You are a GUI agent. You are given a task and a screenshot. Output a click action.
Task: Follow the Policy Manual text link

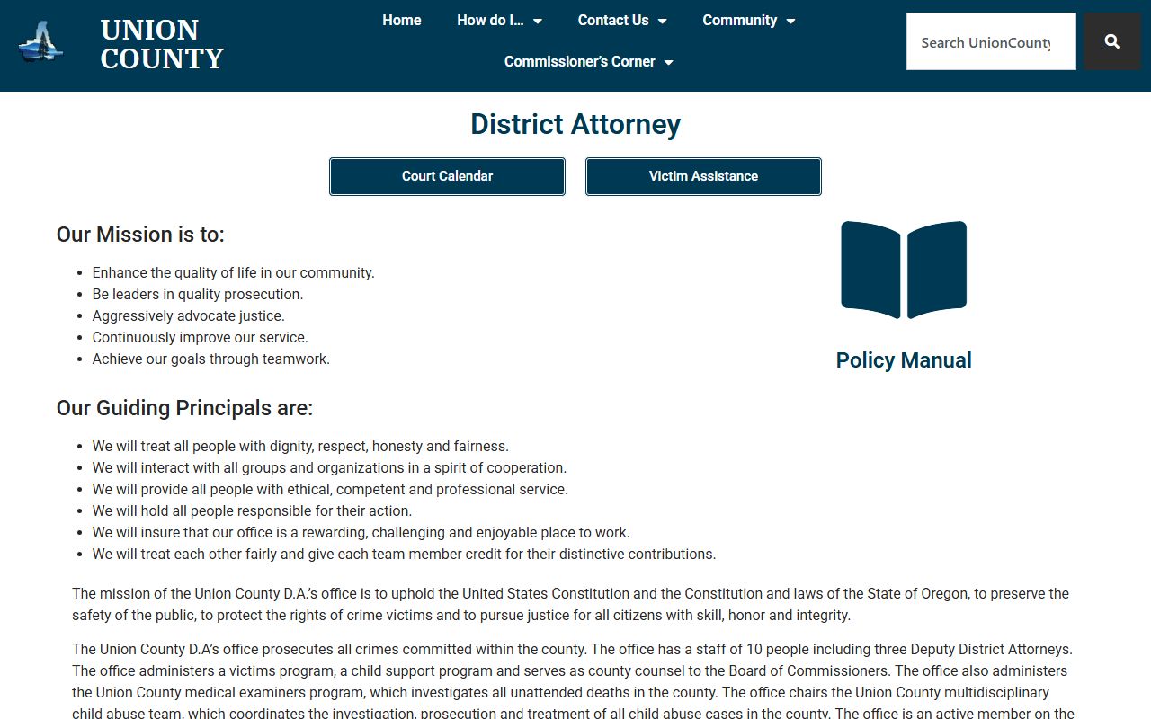click(x=904, y=360)
